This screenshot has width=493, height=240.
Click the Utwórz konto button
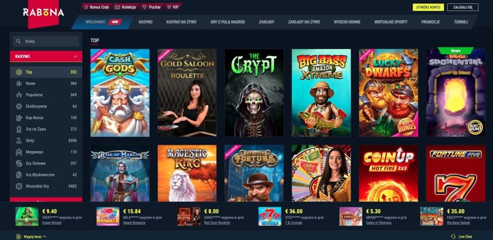428,7
